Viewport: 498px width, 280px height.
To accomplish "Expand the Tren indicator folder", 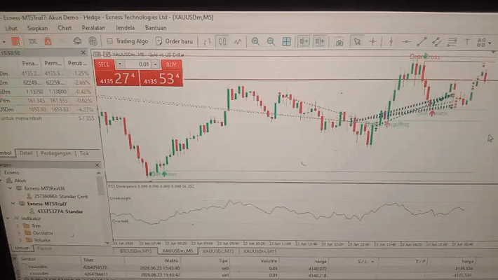I will pos(18,226).
